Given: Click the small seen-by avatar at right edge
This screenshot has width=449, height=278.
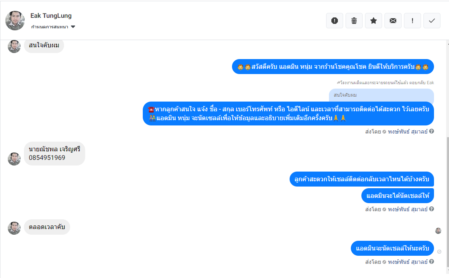Looking at the screenshot, I should point(438,231).
